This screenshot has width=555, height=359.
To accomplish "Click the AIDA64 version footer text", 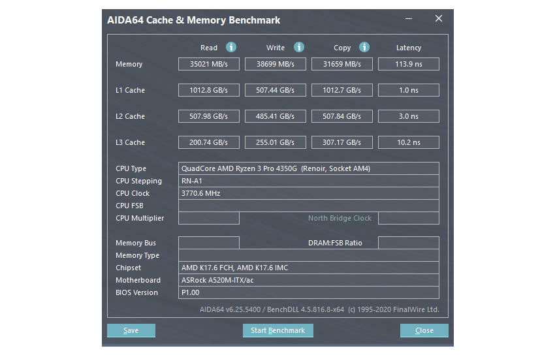I will [319, 309].
